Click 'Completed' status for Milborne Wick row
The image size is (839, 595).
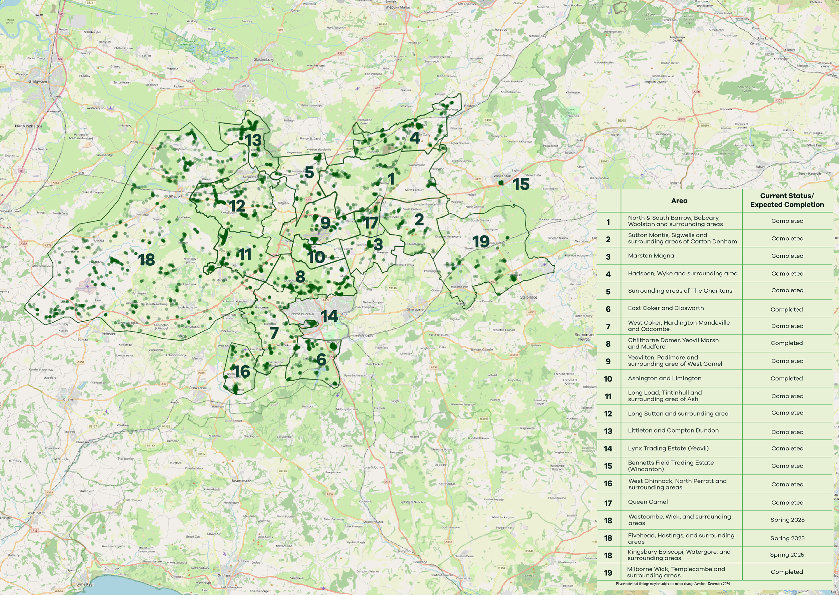click(787, 572)
